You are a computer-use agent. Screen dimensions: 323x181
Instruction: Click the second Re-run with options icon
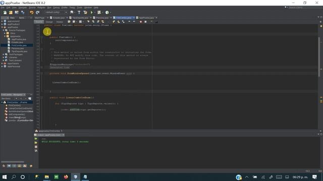click(x=36, y=143)
